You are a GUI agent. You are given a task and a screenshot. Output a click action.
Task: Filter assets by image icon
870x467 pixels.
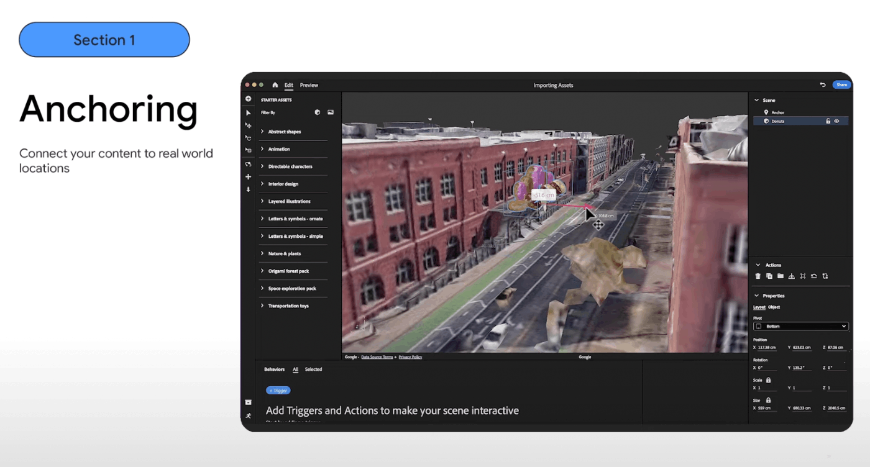330,112
